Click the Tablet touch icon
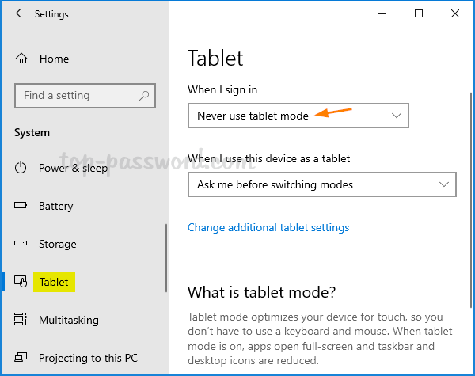 (21, 282)
